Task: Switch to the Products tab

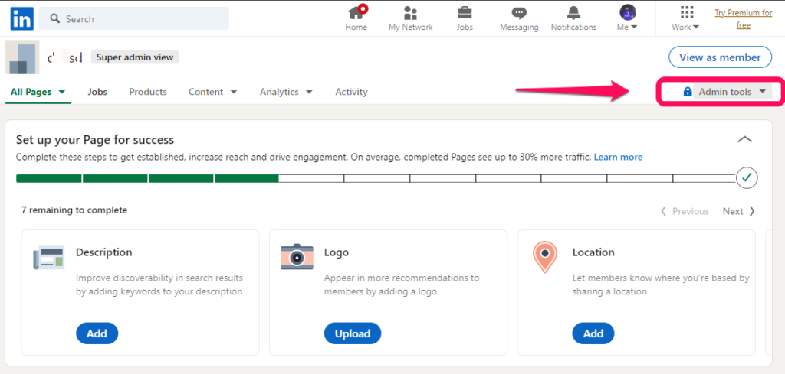Action: 148,92
